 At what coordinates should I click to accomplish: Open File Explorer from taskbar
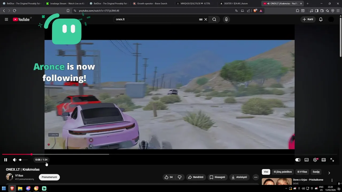point(20,189)
